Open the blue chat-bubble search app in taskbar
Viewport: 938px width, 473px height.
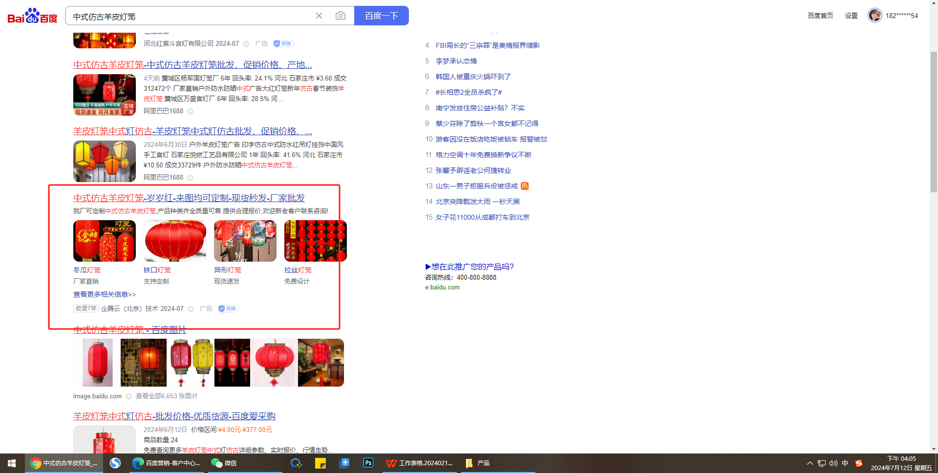click(296, 463)
